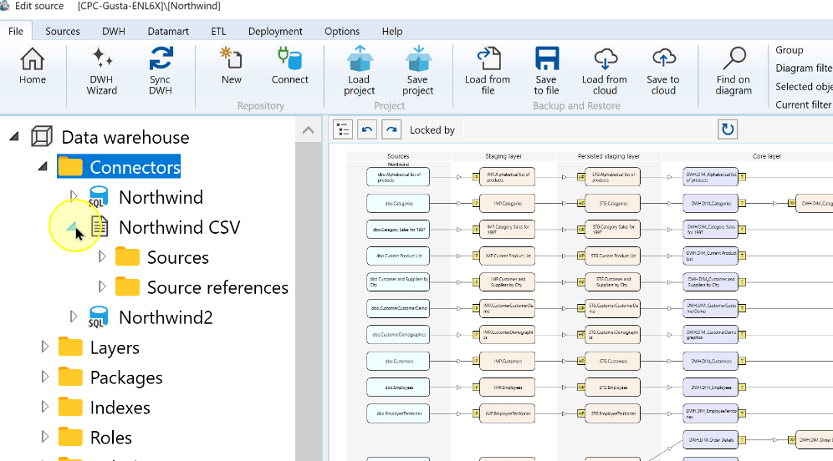Select the Layers tree item label
Viewport: 833px width, 461px height.
coord(115,347)
